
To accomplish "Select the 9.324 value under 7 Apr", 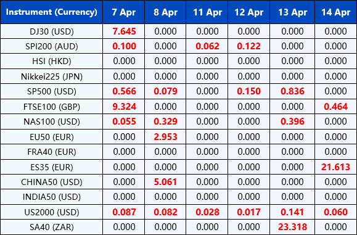I will click(124, 107).
